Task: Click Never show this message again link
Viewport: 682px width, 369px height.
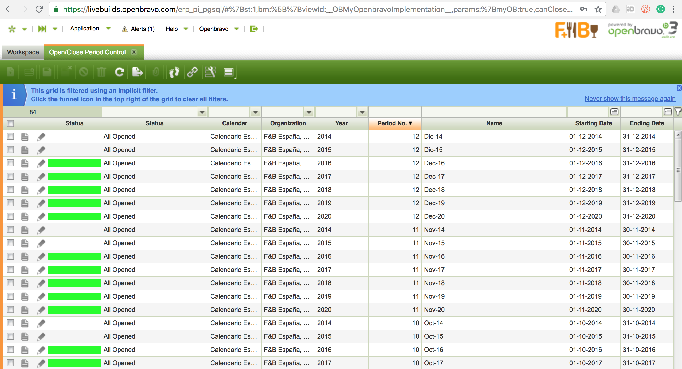Action: (630, 99)
